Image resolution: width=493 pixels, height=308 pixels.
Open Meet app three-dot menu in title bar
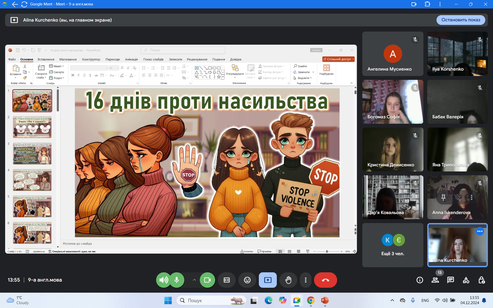click(x=440, y=4)
